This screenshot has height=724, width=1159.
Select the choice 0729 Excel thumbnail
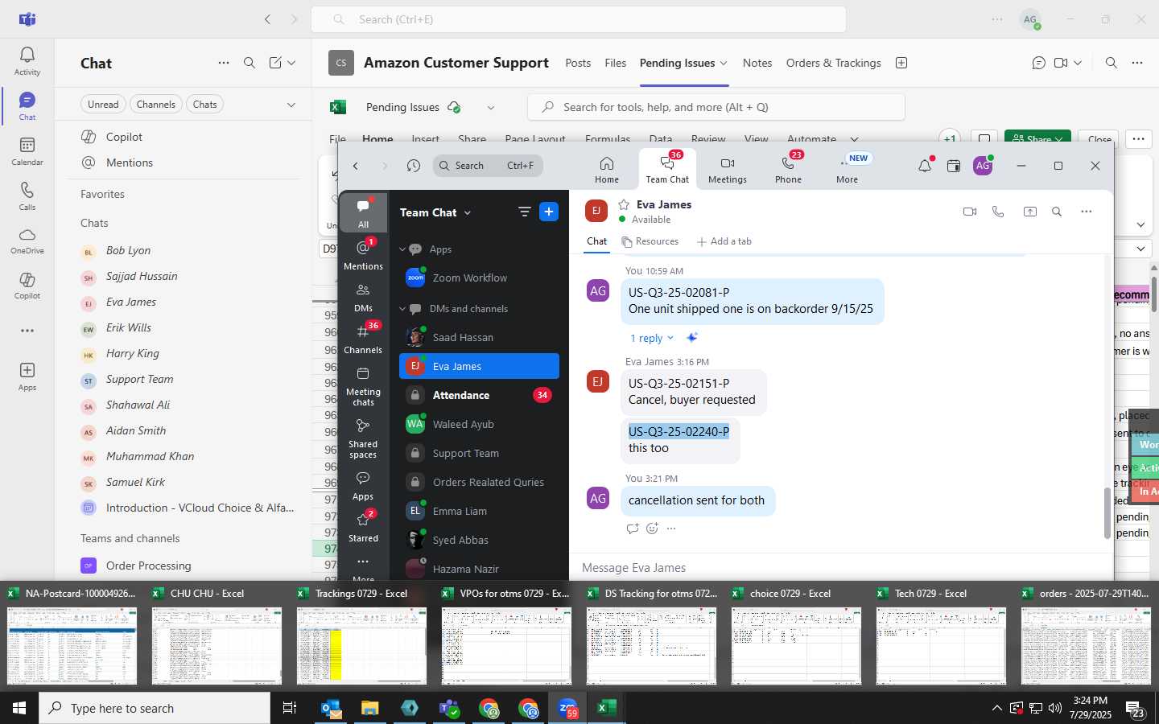pos(796,636)
